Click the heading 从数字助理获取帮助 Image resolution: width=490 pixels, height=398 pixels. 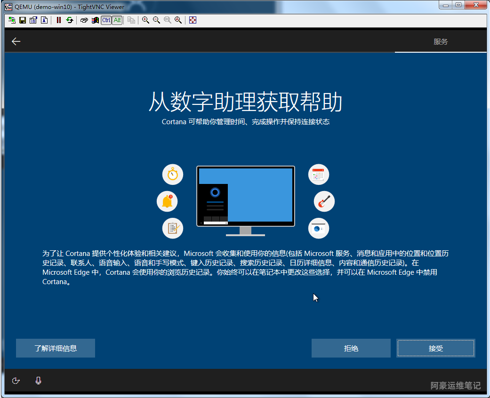click(x=246, y=102)
